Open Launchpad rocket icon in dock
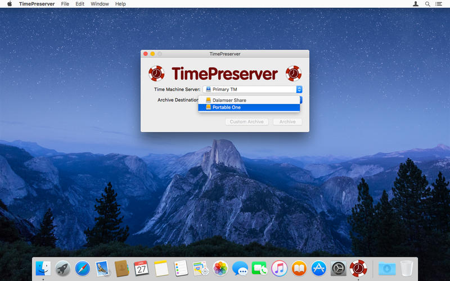The height and width of the screenshot is (281, 450). [63, 268]
